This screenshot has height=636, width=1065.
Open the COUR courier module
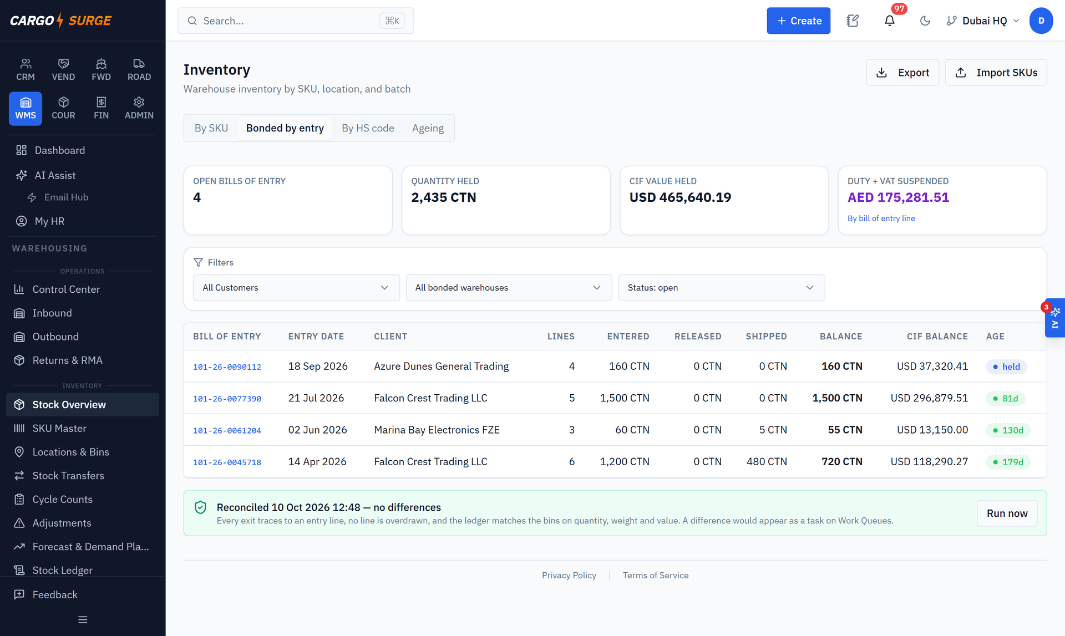(x=63, y=109)
